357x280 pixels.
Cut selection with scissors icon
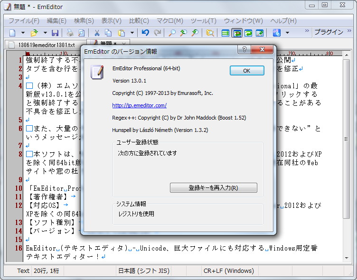point(97,33)
